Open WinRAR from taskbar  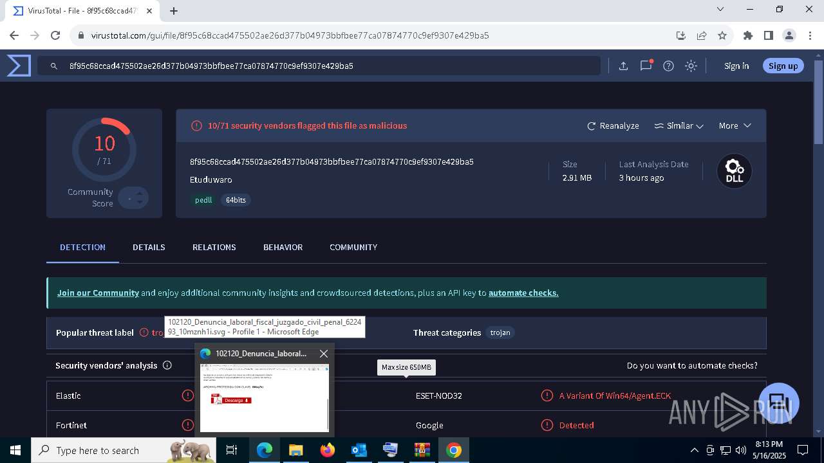(x=422, y=450)
